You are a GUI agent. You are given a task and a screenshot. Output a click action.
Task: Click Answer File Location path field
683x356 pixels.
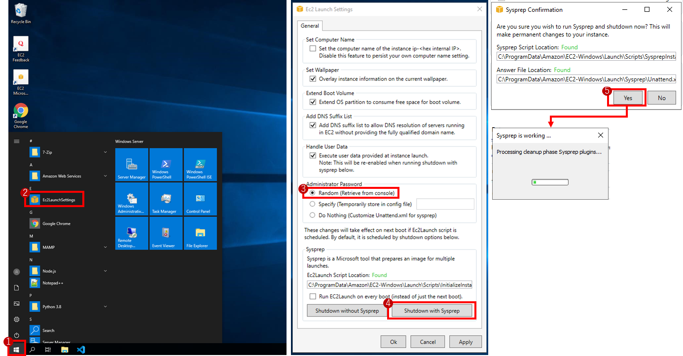click(x=586, y=79)
